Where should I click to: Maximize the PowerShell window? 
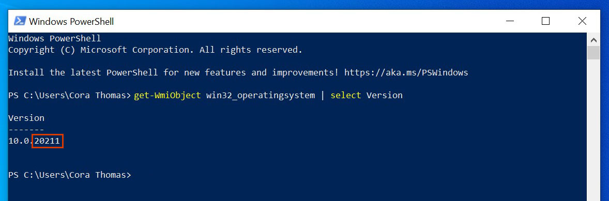[545, 21]
